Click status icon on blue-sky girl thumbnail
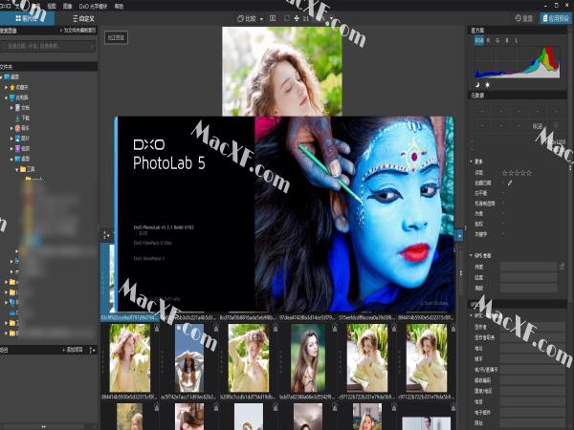Image resolution: width=574 pixels, height=430 pixels. 216,329
